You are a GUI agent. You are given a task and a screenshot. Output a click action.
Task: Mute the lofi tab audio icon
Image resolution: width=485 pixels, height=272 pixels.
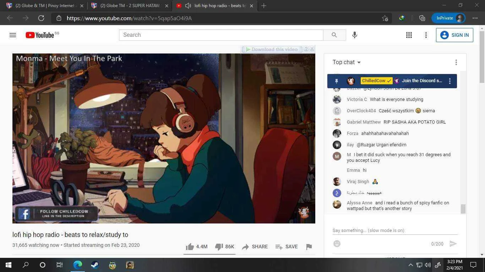tap(188, 6)
